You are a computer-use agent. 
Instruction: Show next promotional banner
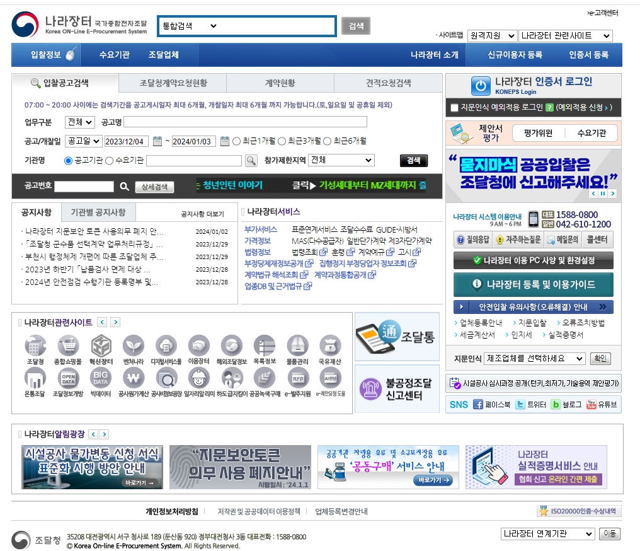(612, 194)
